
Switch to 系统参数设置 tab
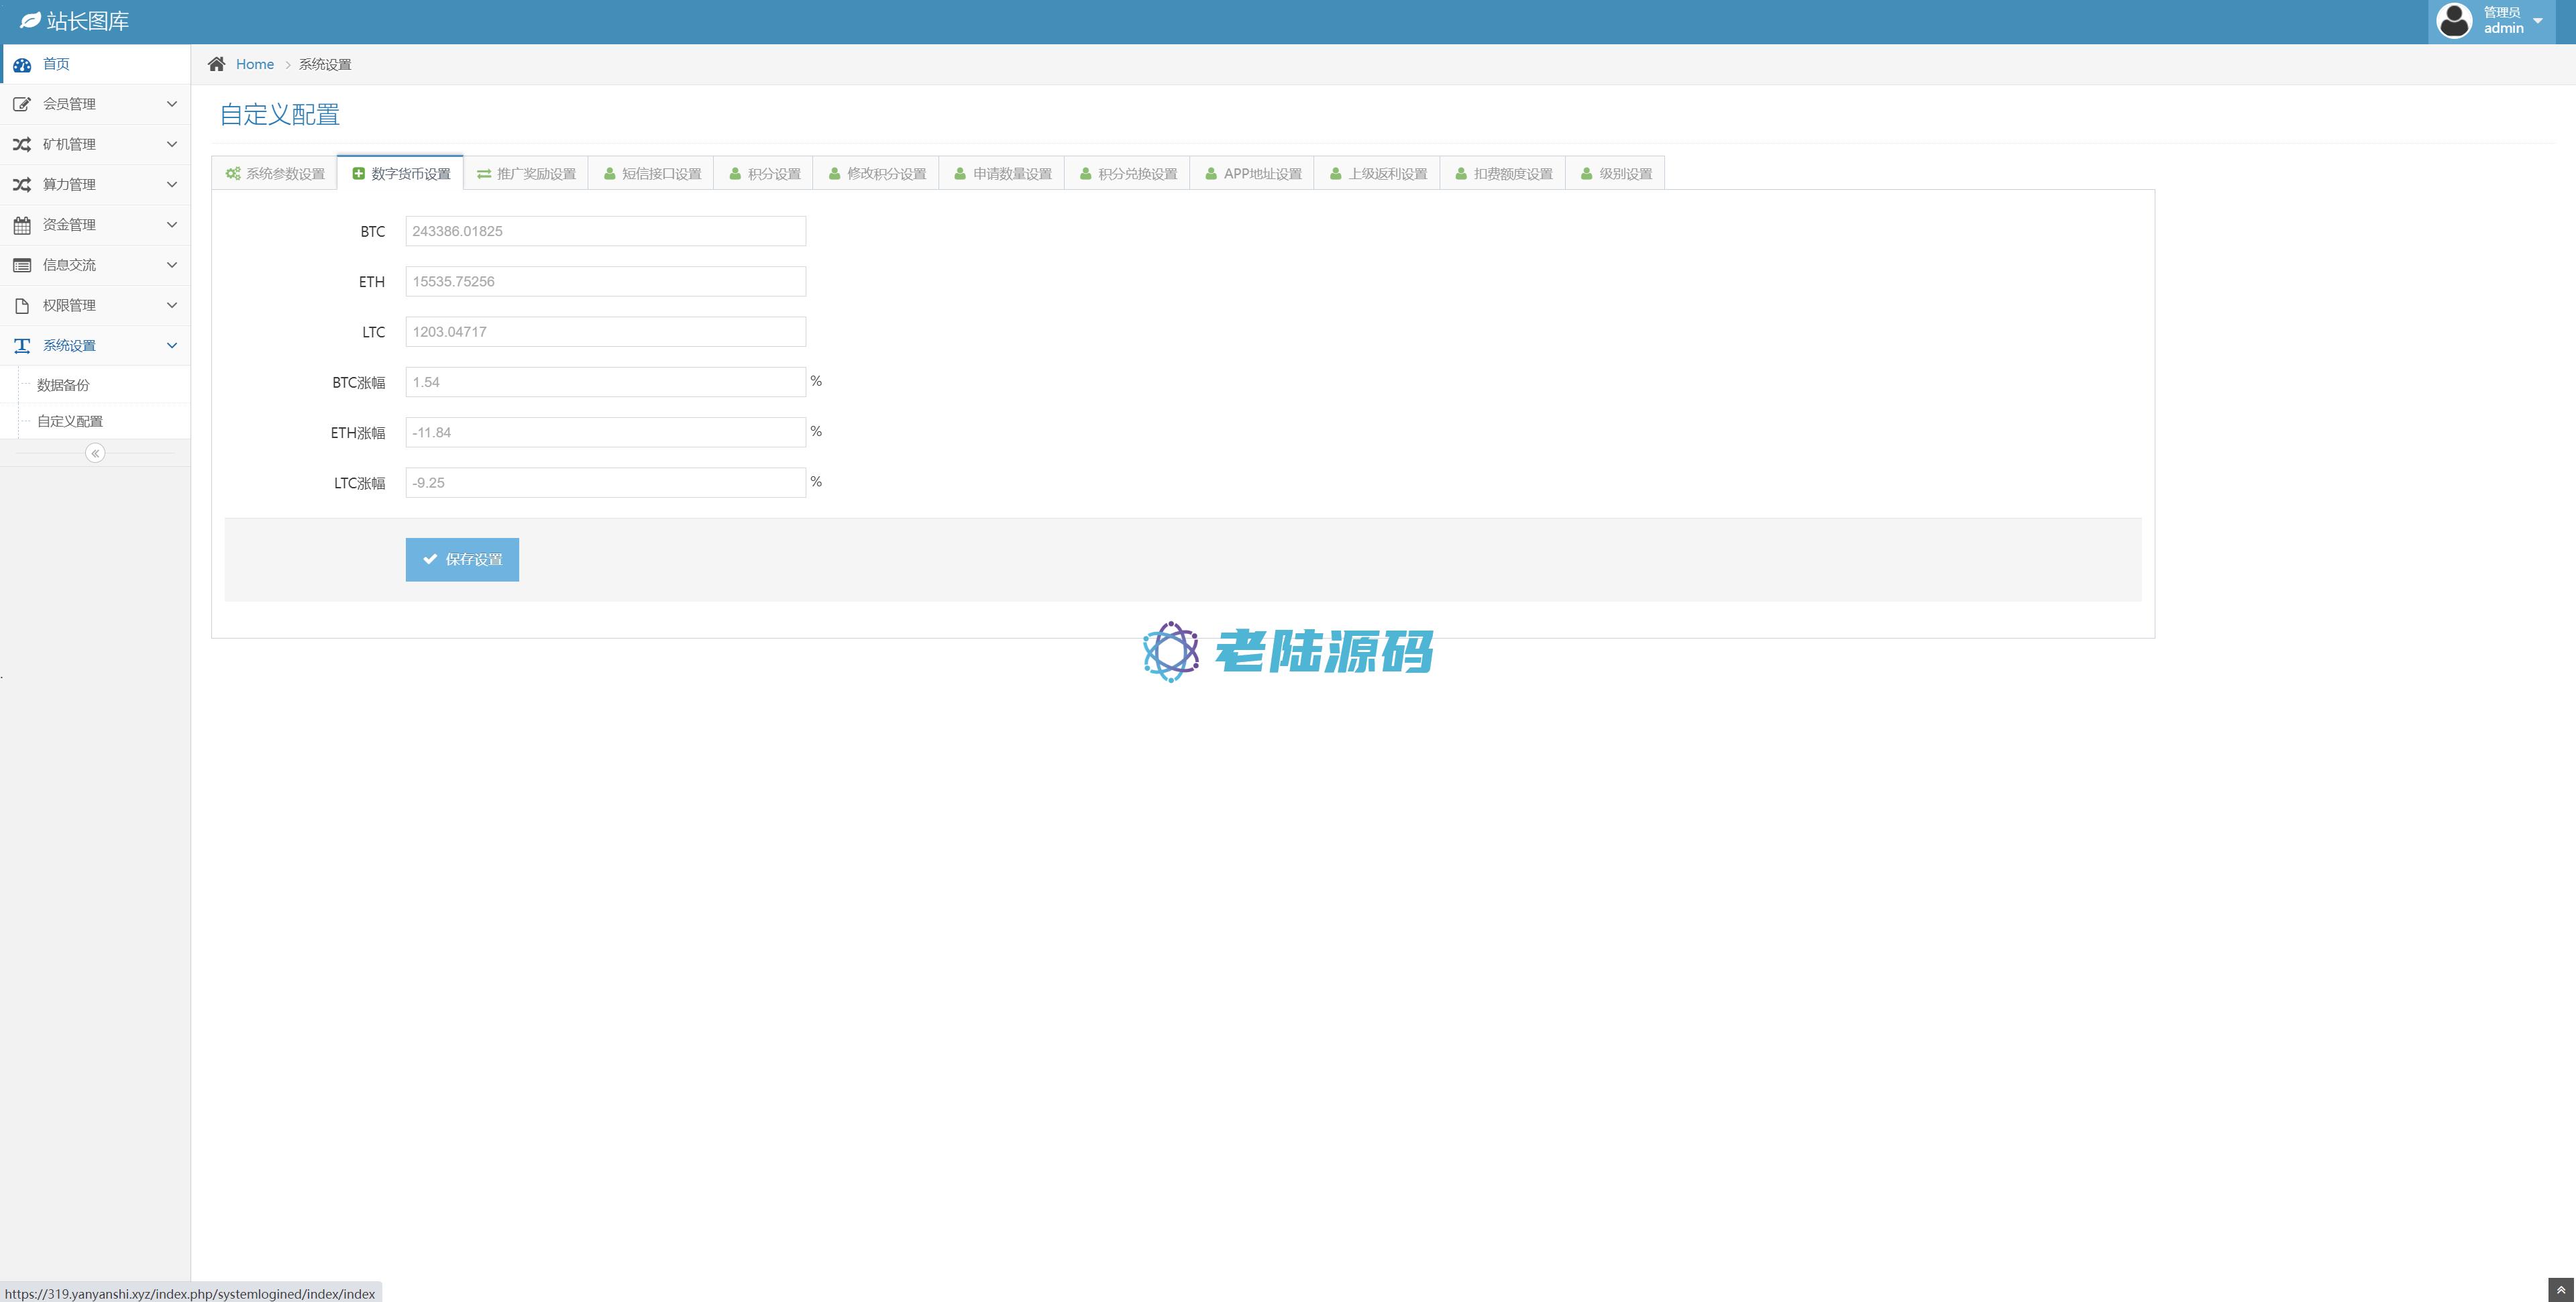[275, 173]
